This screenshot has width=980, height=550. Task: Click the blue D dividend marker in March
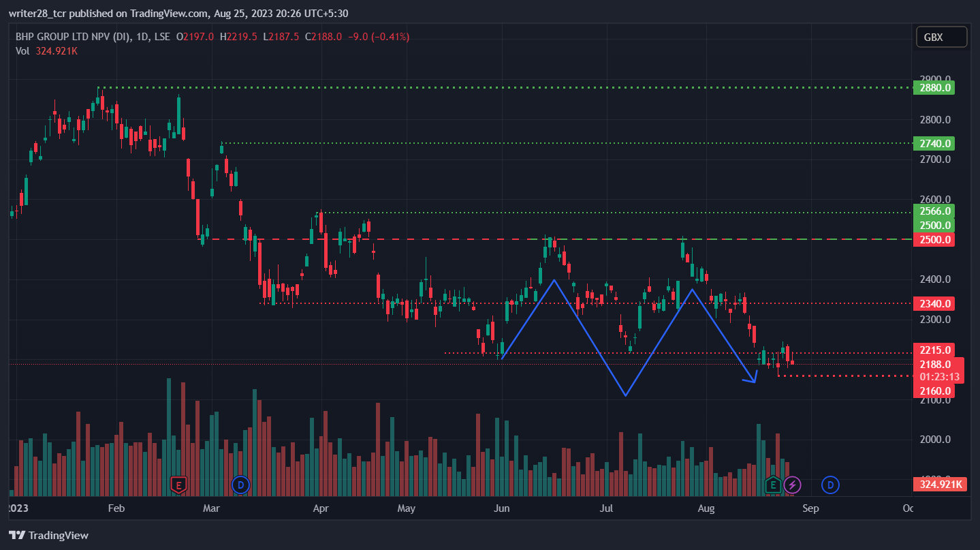pyautogui.click(x=241, y=485)
